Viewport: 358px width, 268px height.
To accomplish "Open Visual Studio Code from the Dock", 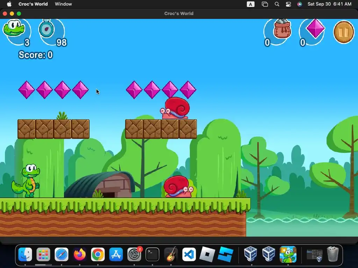I will click(189, 254).
